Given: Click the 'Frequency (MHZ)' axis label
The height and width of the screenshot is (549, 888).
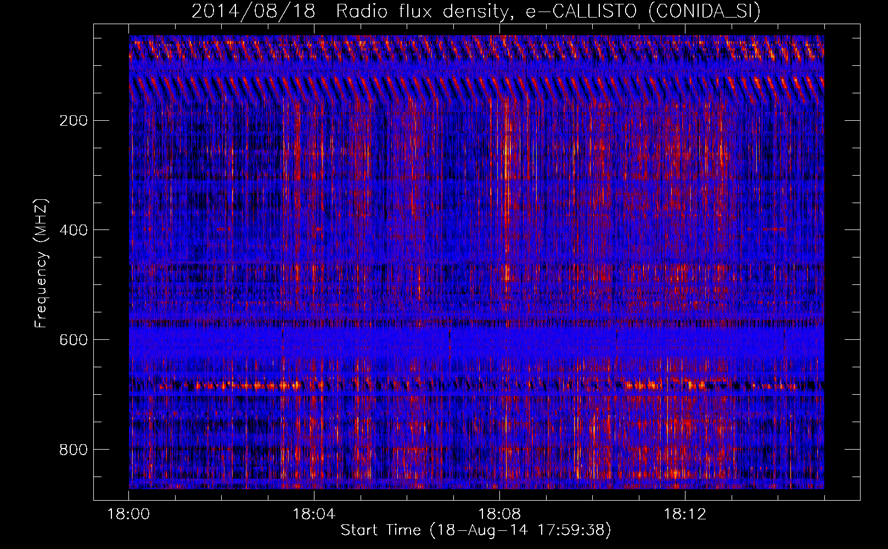Looking at the screenshot, I should 42,263.
